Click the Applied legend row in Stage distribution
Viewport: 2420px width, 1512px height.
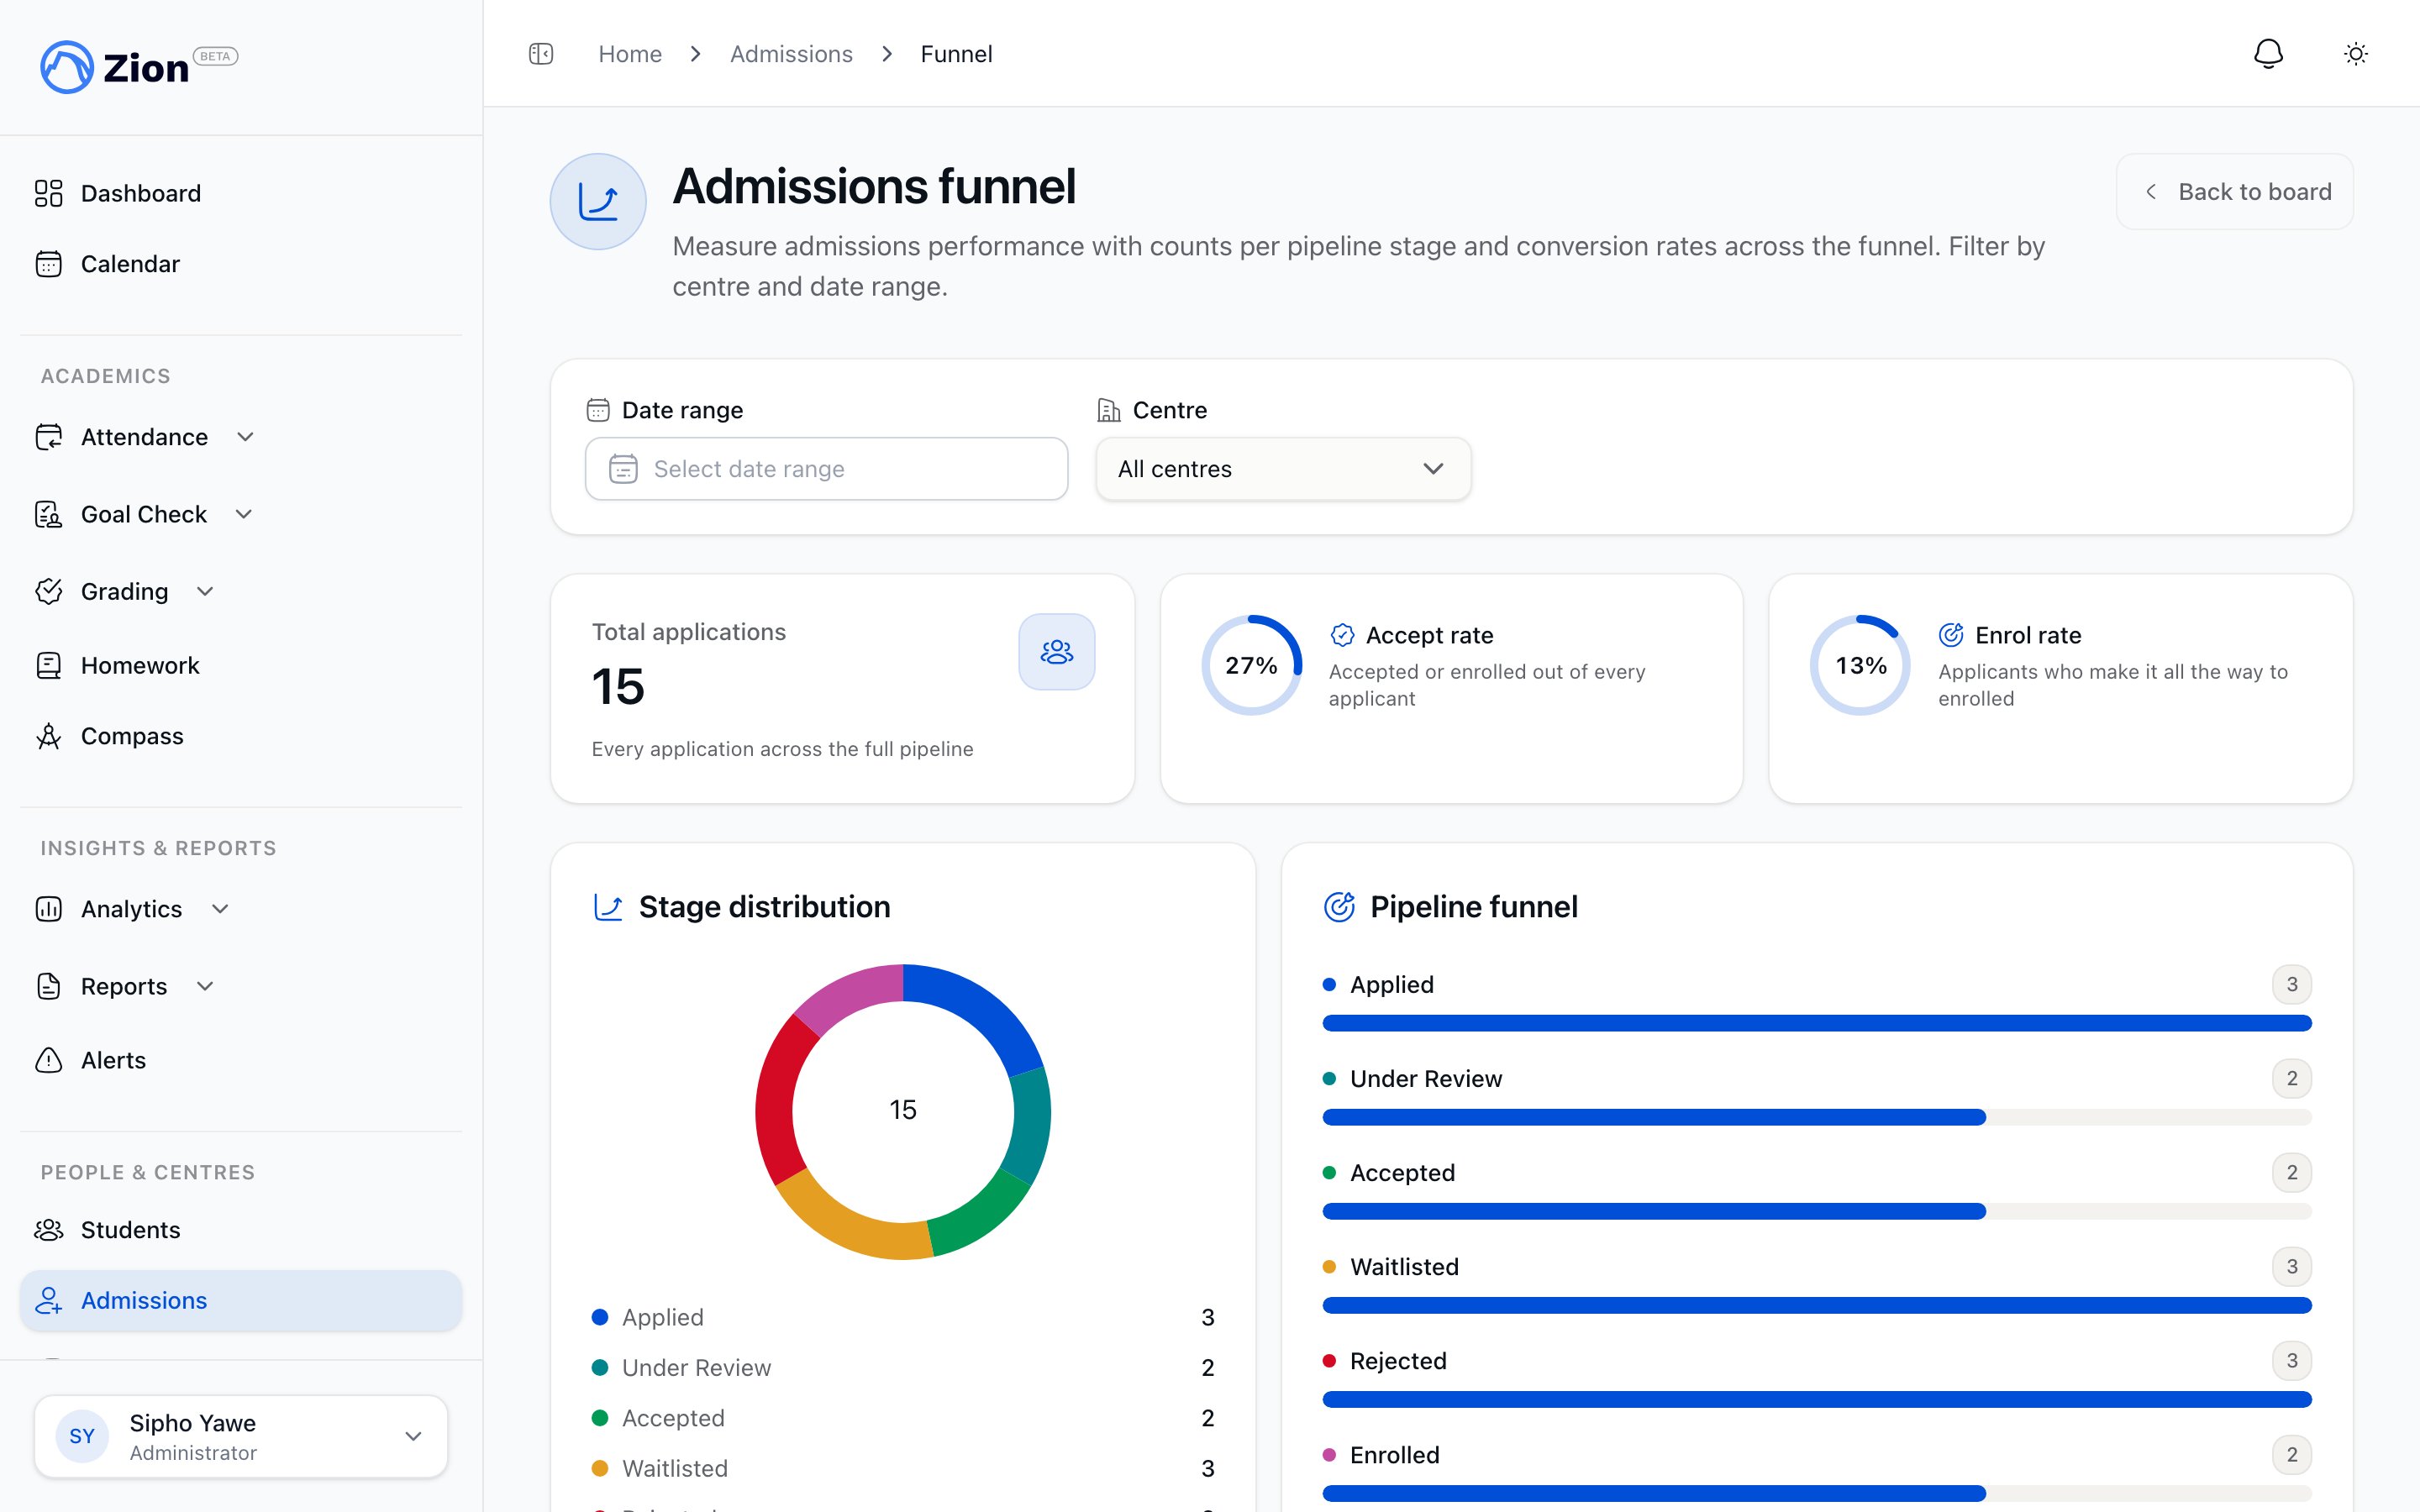tap(902, 1317)
